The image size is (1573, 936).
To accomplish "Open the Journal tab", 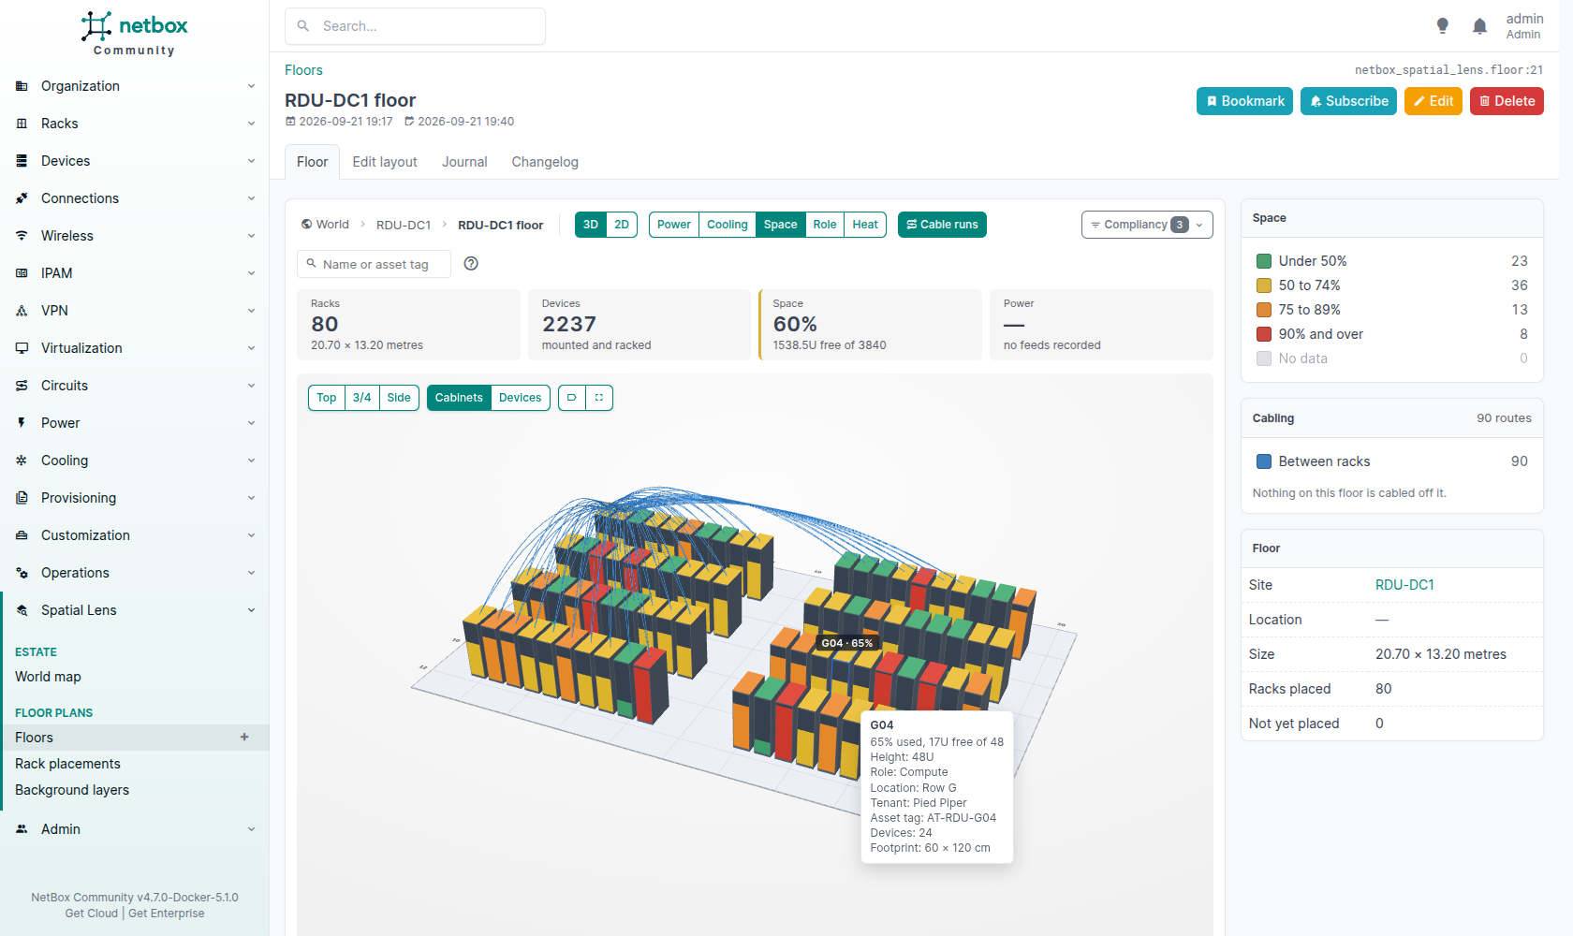I will click(x=464, y=162).
